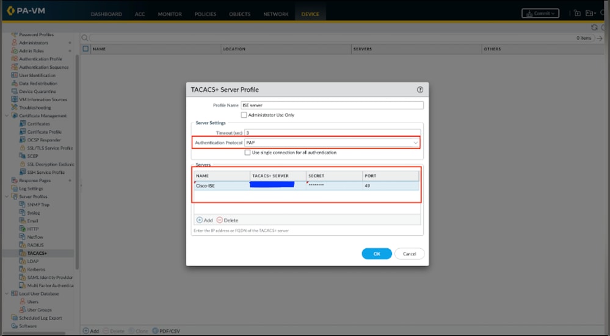Open the MONITOR tab
Image resolution: width=610 pixels, height=336 pixels.
[x=170, y=14]
